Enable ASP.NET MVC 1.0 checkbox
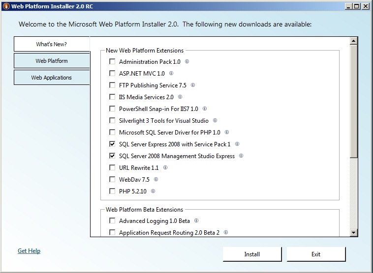Screen dimensions: 373x273 [112, 73]
